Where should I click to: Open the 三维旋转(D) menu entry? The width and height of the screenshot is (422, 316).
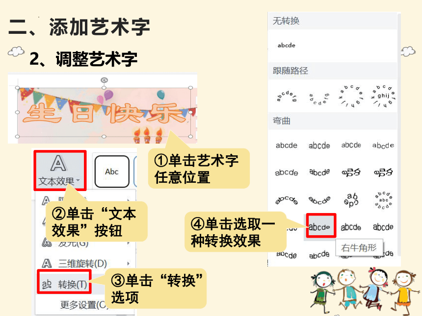pyautogui.click(x=82, y=264)
